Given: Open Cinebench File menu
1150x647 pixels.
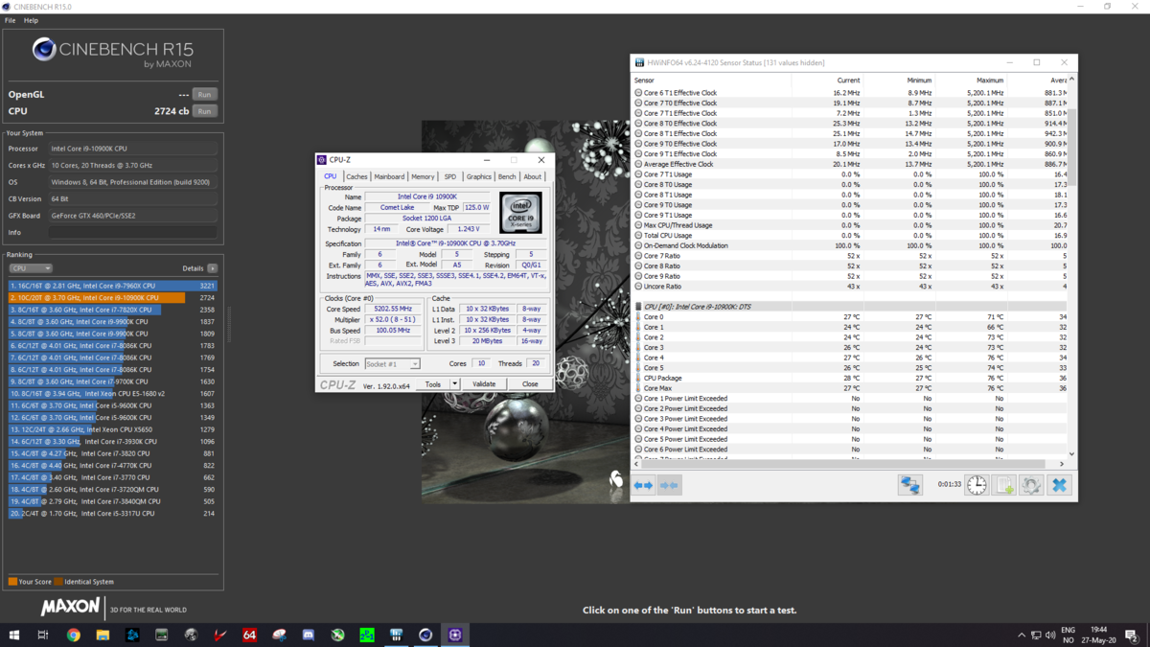Looking at the screenshot, I should 10,20.
